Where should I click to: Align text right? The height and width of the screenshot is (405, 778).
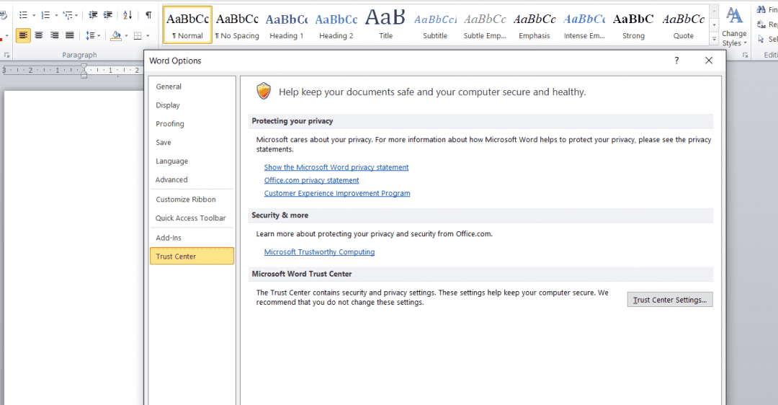point(54,35)
